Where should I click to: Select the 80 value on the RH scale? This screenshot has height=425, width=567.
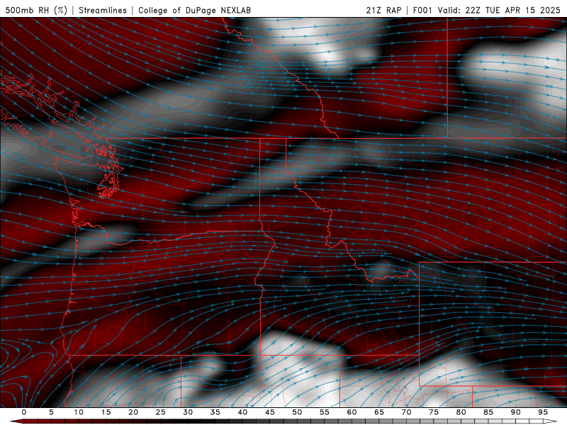(x=461, y=412)
